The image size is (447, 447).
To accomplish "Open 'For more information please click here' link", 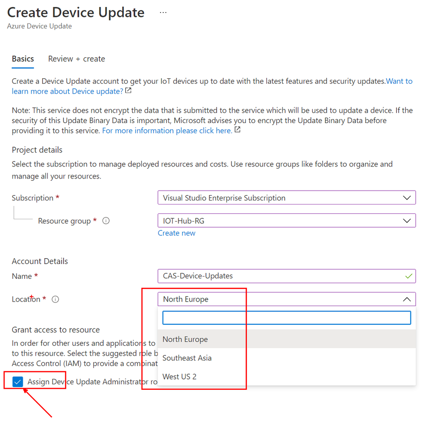I will (x=167, y=131).
